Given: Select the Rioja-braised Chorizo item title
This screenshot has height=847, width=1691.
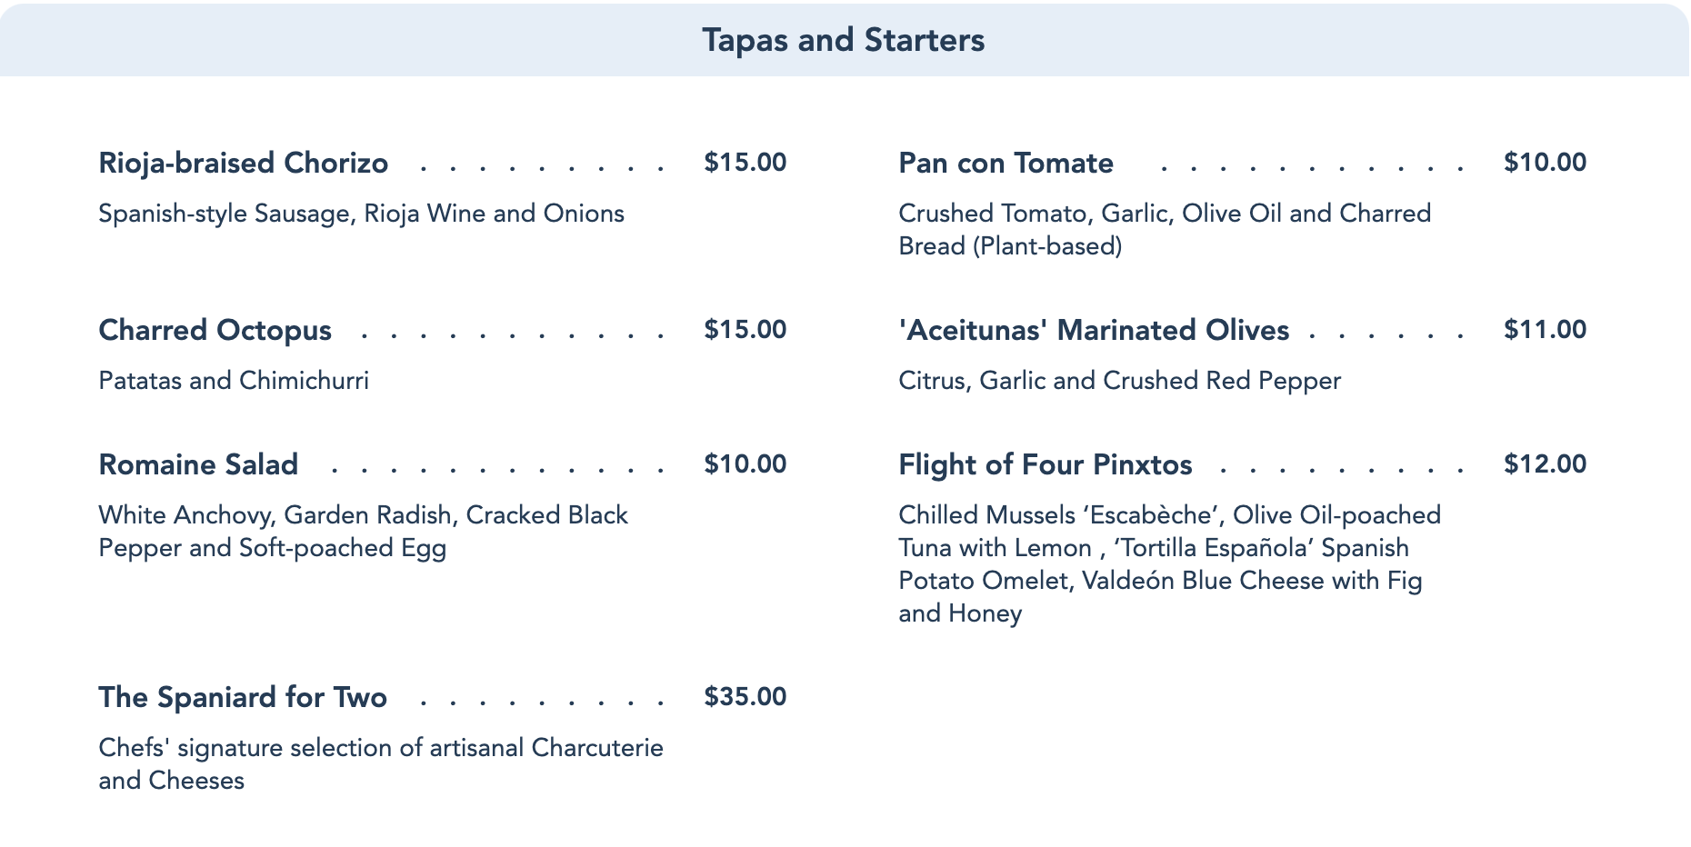Looking at the screenshot, I should pyautogui.click(x=243, y=163).
